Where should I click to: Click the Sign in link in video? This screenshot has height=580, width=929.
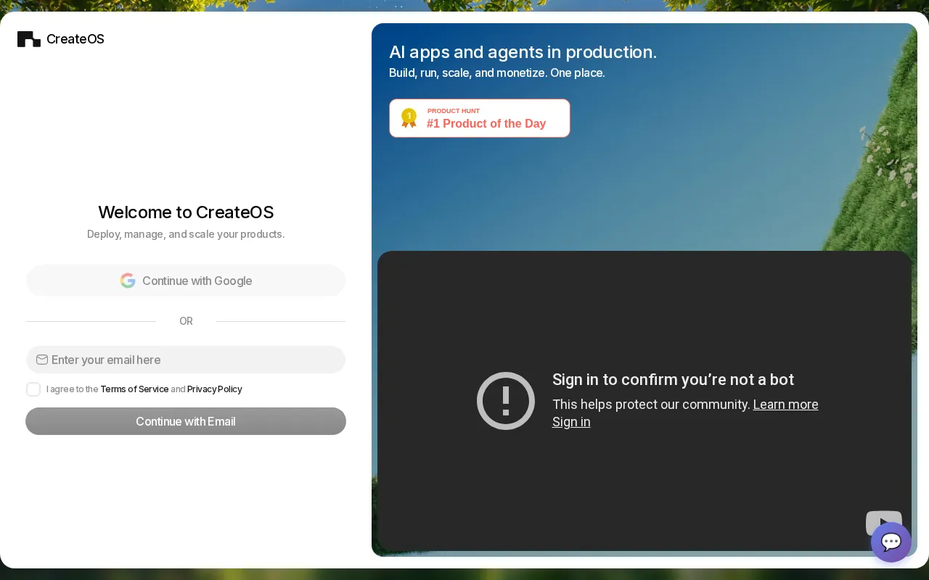(x=571, y=422)
